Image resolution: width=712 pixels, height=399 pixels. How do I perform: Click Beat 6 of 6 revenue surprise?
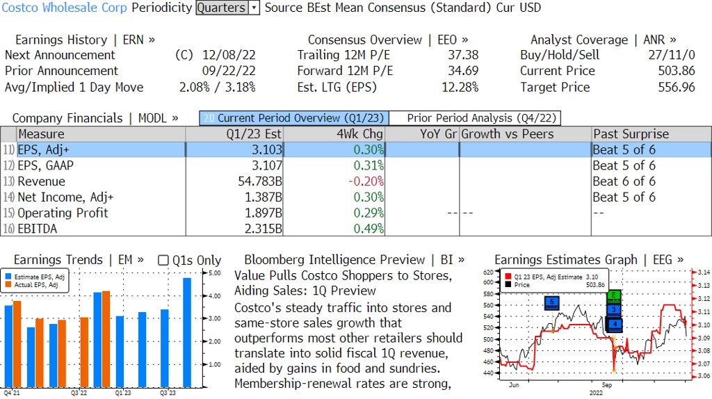click(x=624, y=181)
